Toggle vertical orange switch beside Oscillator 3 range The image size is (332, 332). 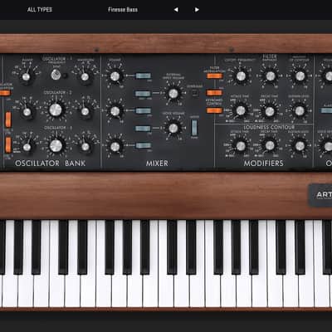(x=8, y=144)
